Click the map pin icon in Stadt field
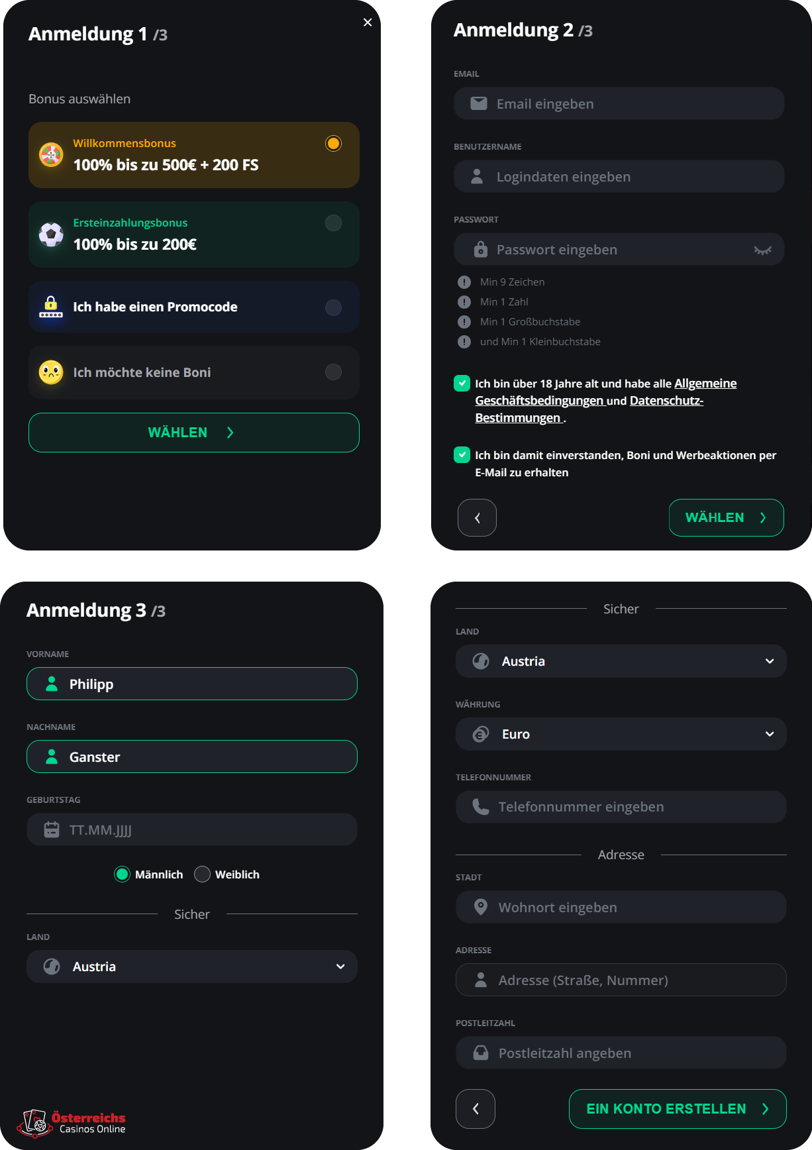The image size is (812, 1150). [x=481, y=907]
